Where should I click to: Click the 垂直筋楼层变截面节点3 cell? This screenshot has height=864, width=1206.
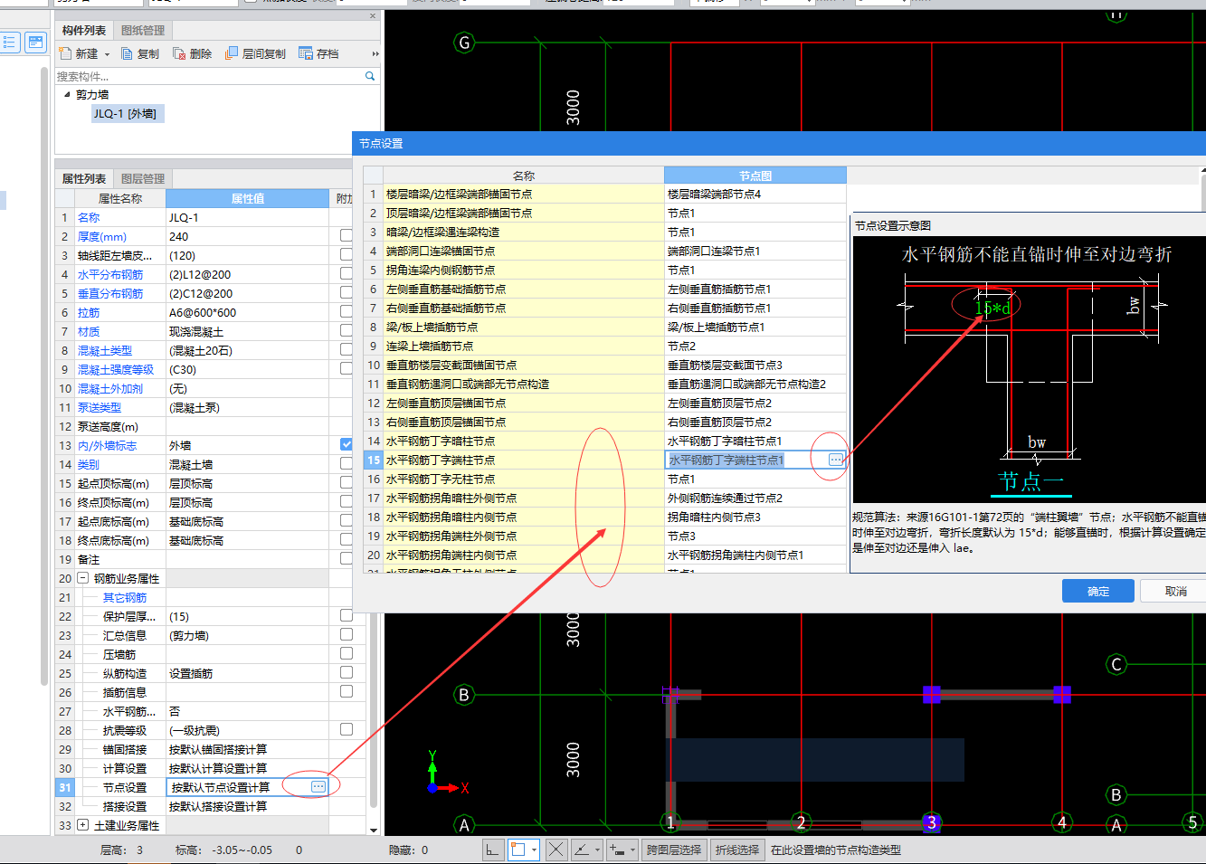click(x=755, y=365)
